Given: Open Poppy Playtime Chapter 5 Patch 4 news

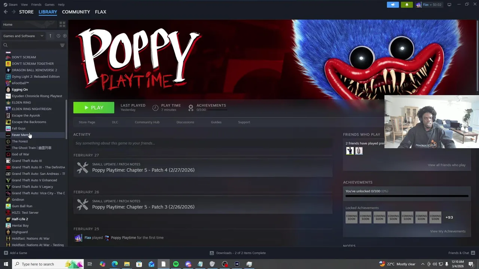Looking at the screenshot, I should (143, 170).
